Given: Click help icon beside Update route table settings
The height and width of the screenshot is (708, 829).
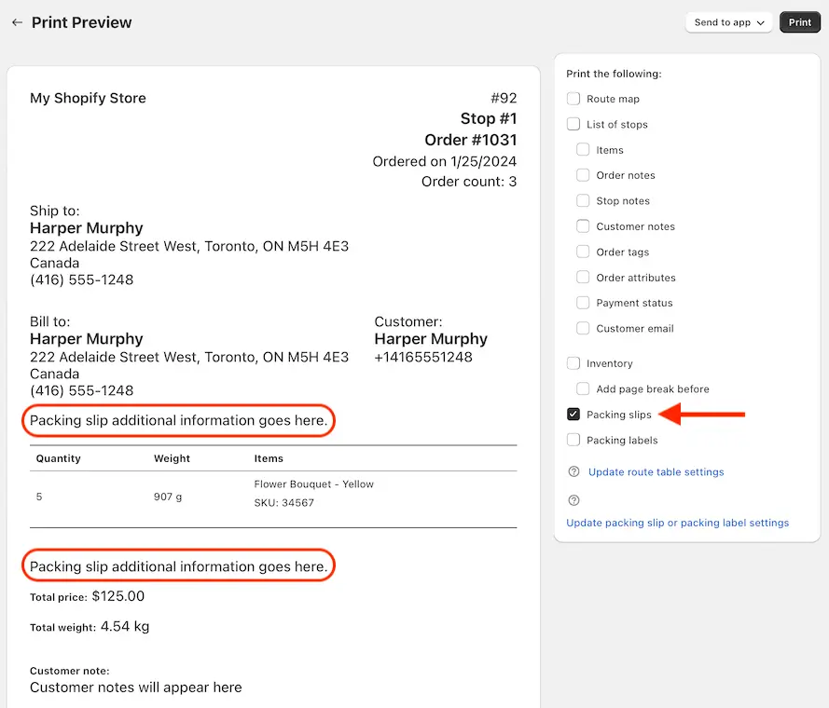Looking at the screenshot, I should click(x=573, y=471).
